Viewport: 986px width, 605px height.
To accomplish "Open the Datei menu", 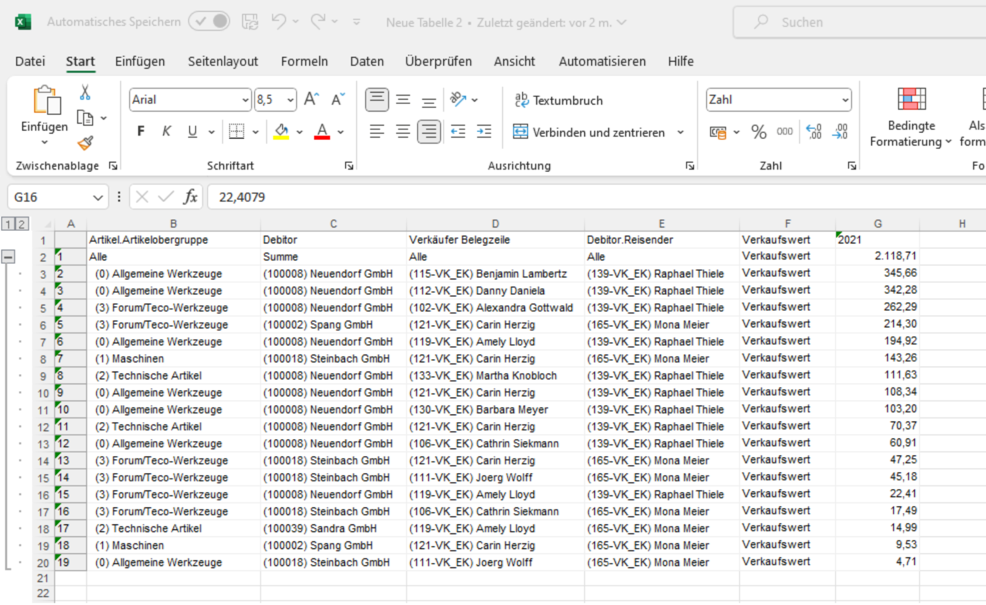I will pos(30,62).
